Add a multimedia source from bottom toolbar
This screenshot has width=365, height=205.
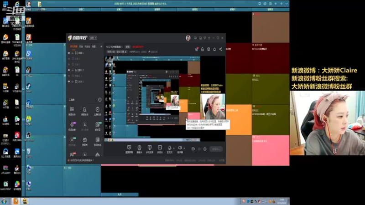[160, 149]
